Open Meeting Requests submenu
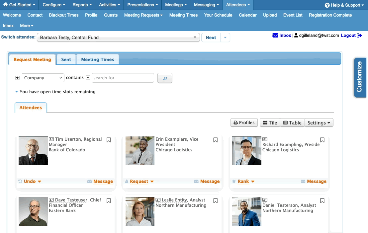 coord(143,15)
